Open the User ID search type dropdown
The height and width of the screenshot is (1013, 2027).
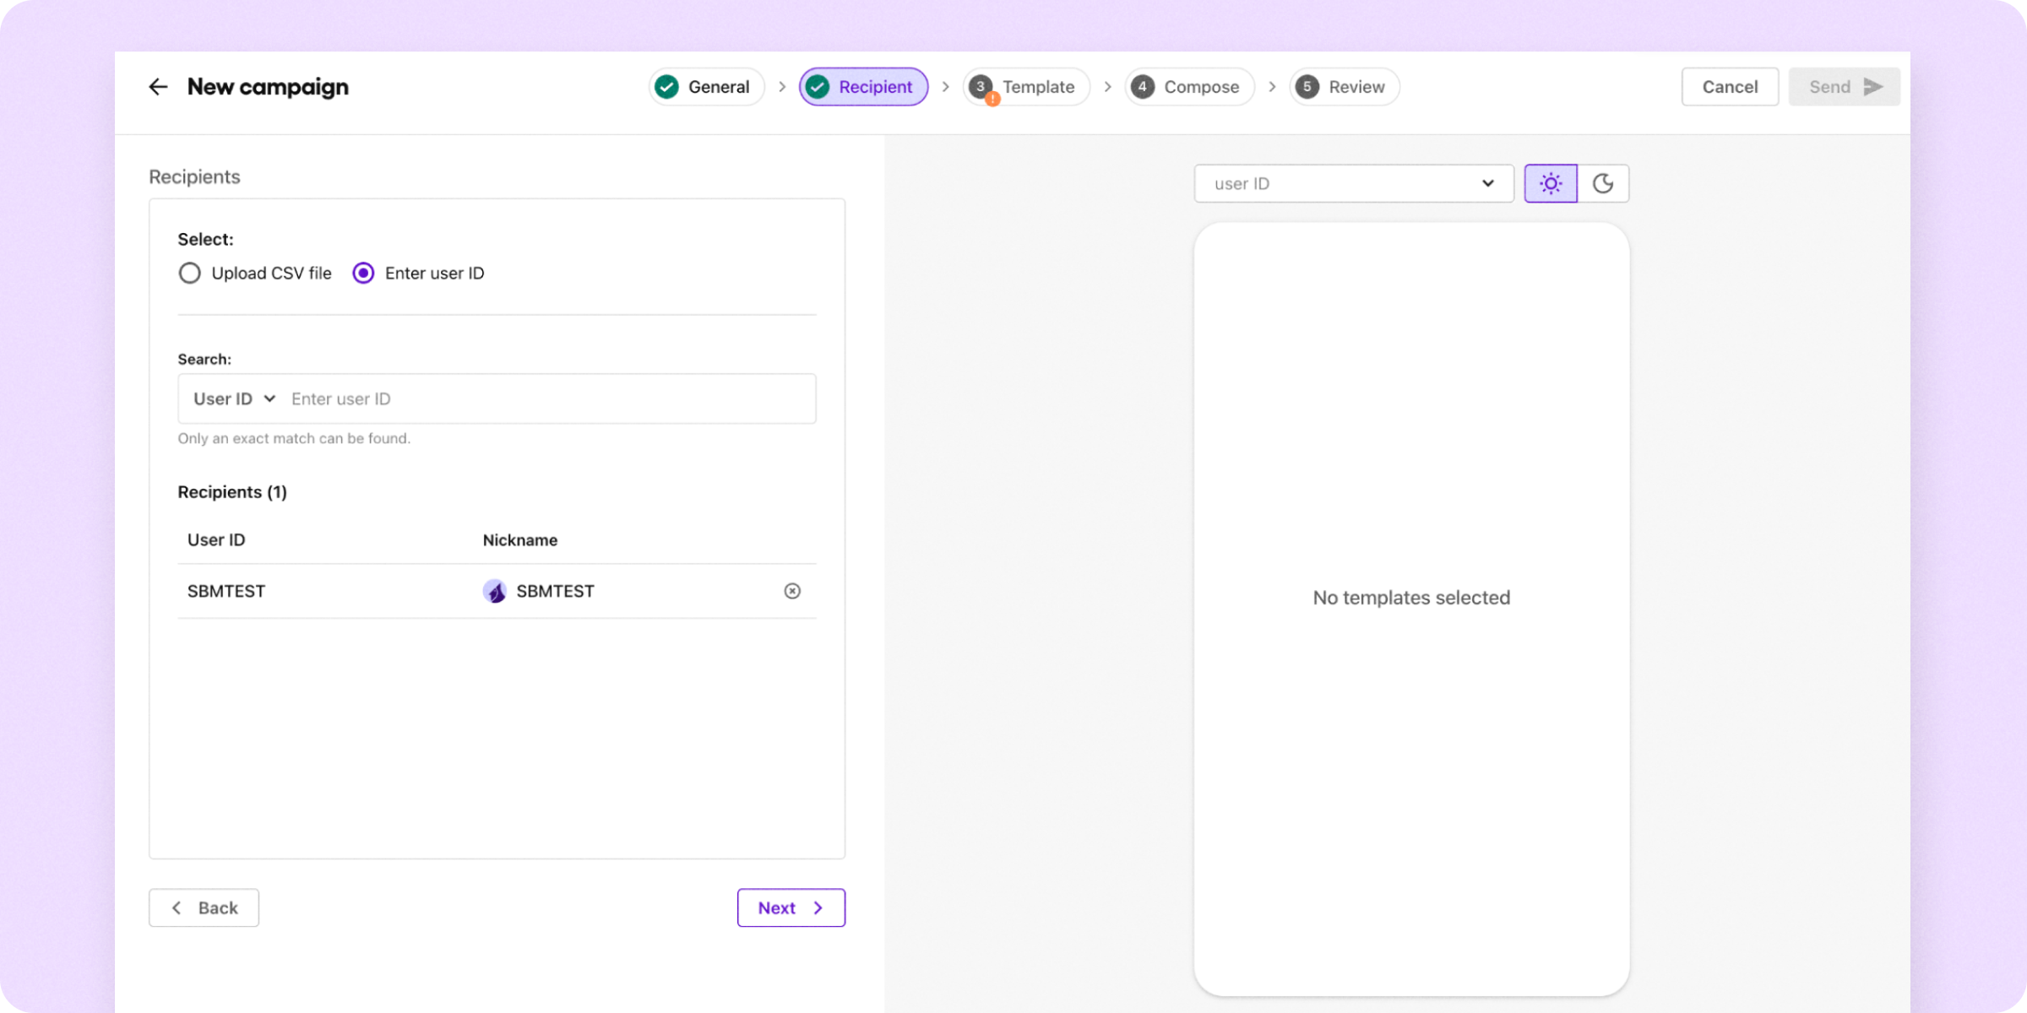tap(234, 398)
